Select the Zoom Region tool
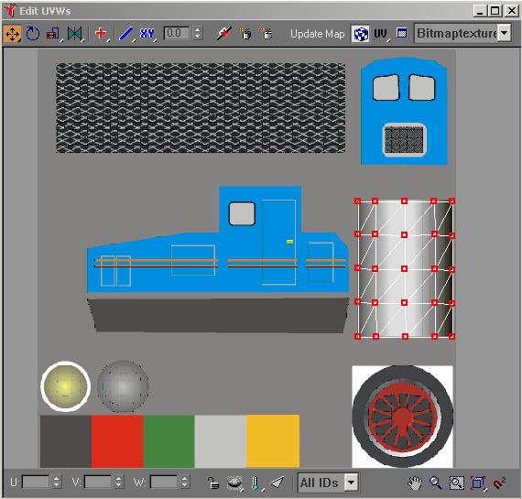Screen dimensions: 522x499 [457, 483]
